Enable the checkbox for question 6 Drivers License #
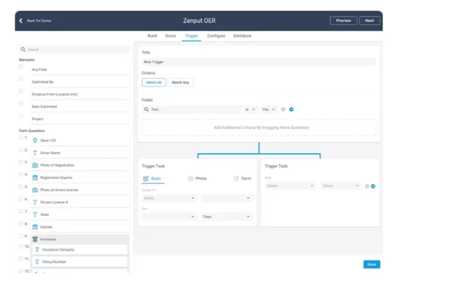 (21, 200)
